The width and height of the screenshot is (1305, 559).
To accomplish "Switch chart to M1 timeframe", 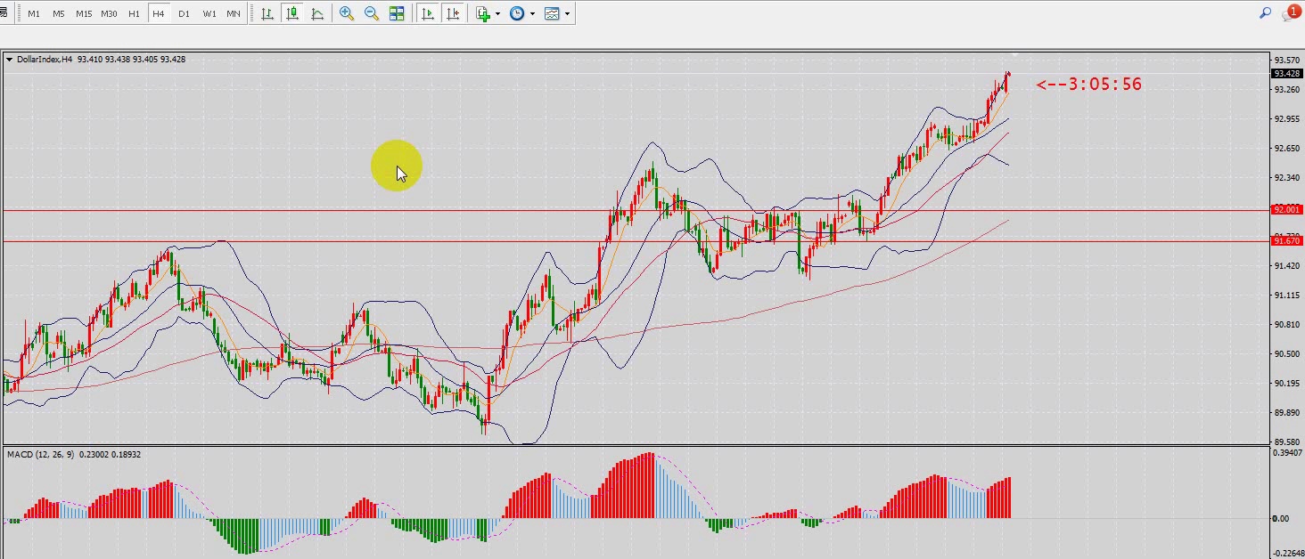I will pyautogui.click(x=34, y=13).
